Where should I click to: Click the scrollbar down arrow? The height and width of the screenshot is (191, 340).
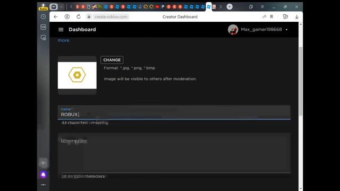click(x=301, y=189)
